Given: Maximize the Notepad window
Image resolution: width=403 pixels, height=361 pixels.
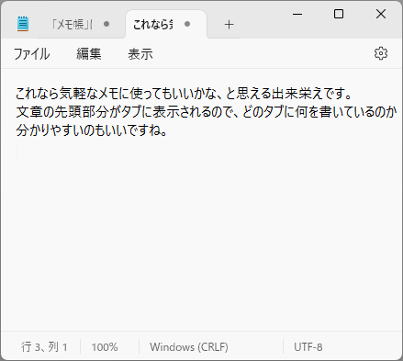Looking at the screenshot, I should [339, 14].
